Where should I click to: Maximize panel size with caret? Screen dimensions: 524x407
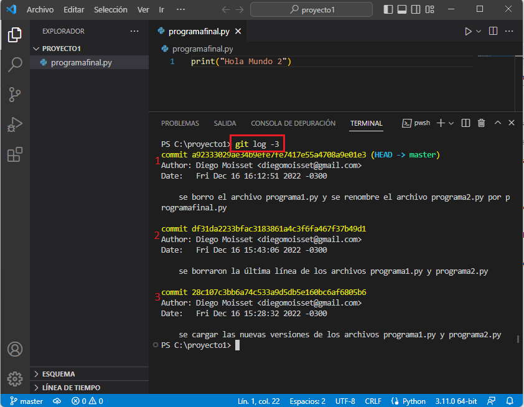tap(498, 123)
